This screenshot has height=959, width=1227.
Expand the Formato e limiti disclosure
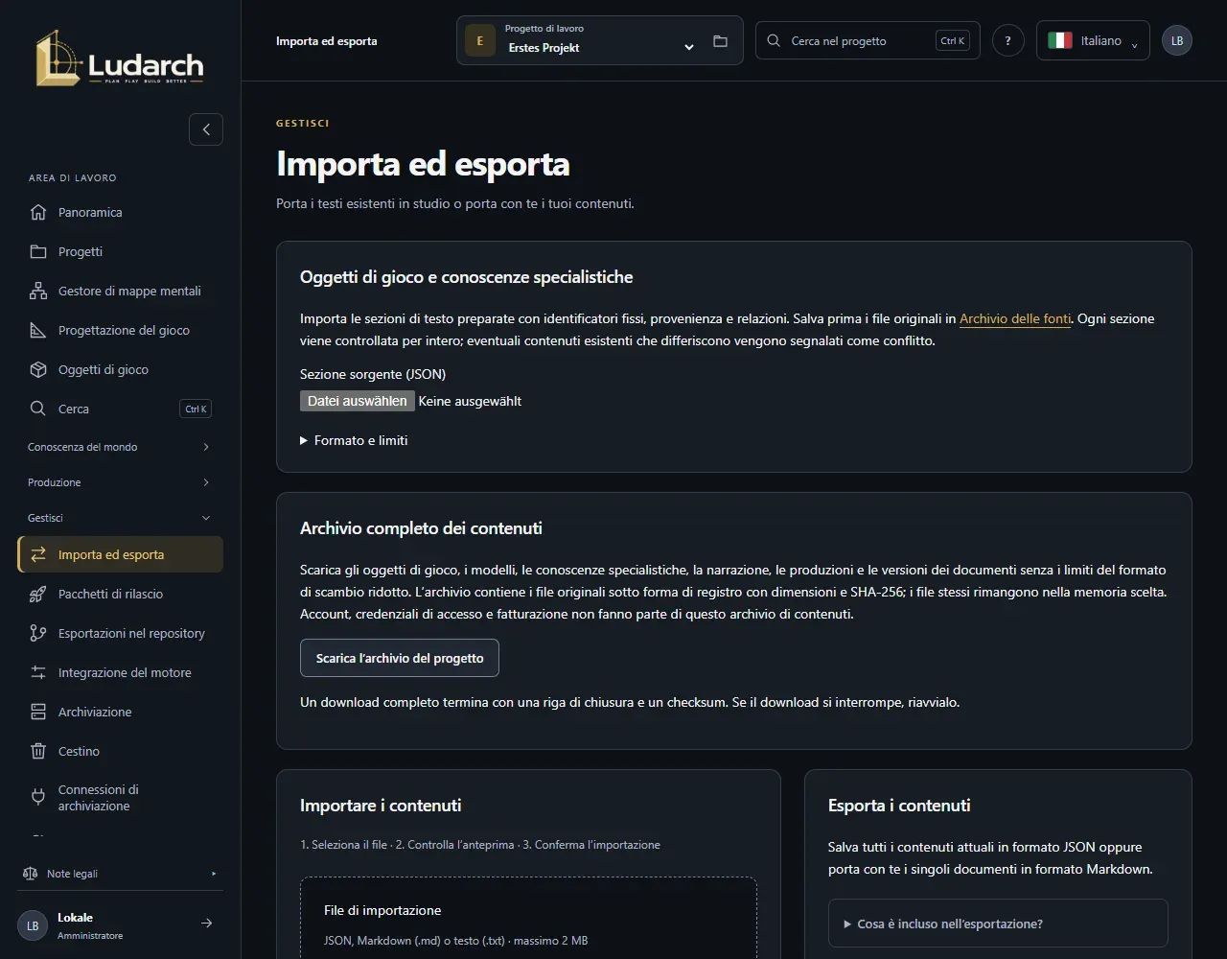pos(354,440)
